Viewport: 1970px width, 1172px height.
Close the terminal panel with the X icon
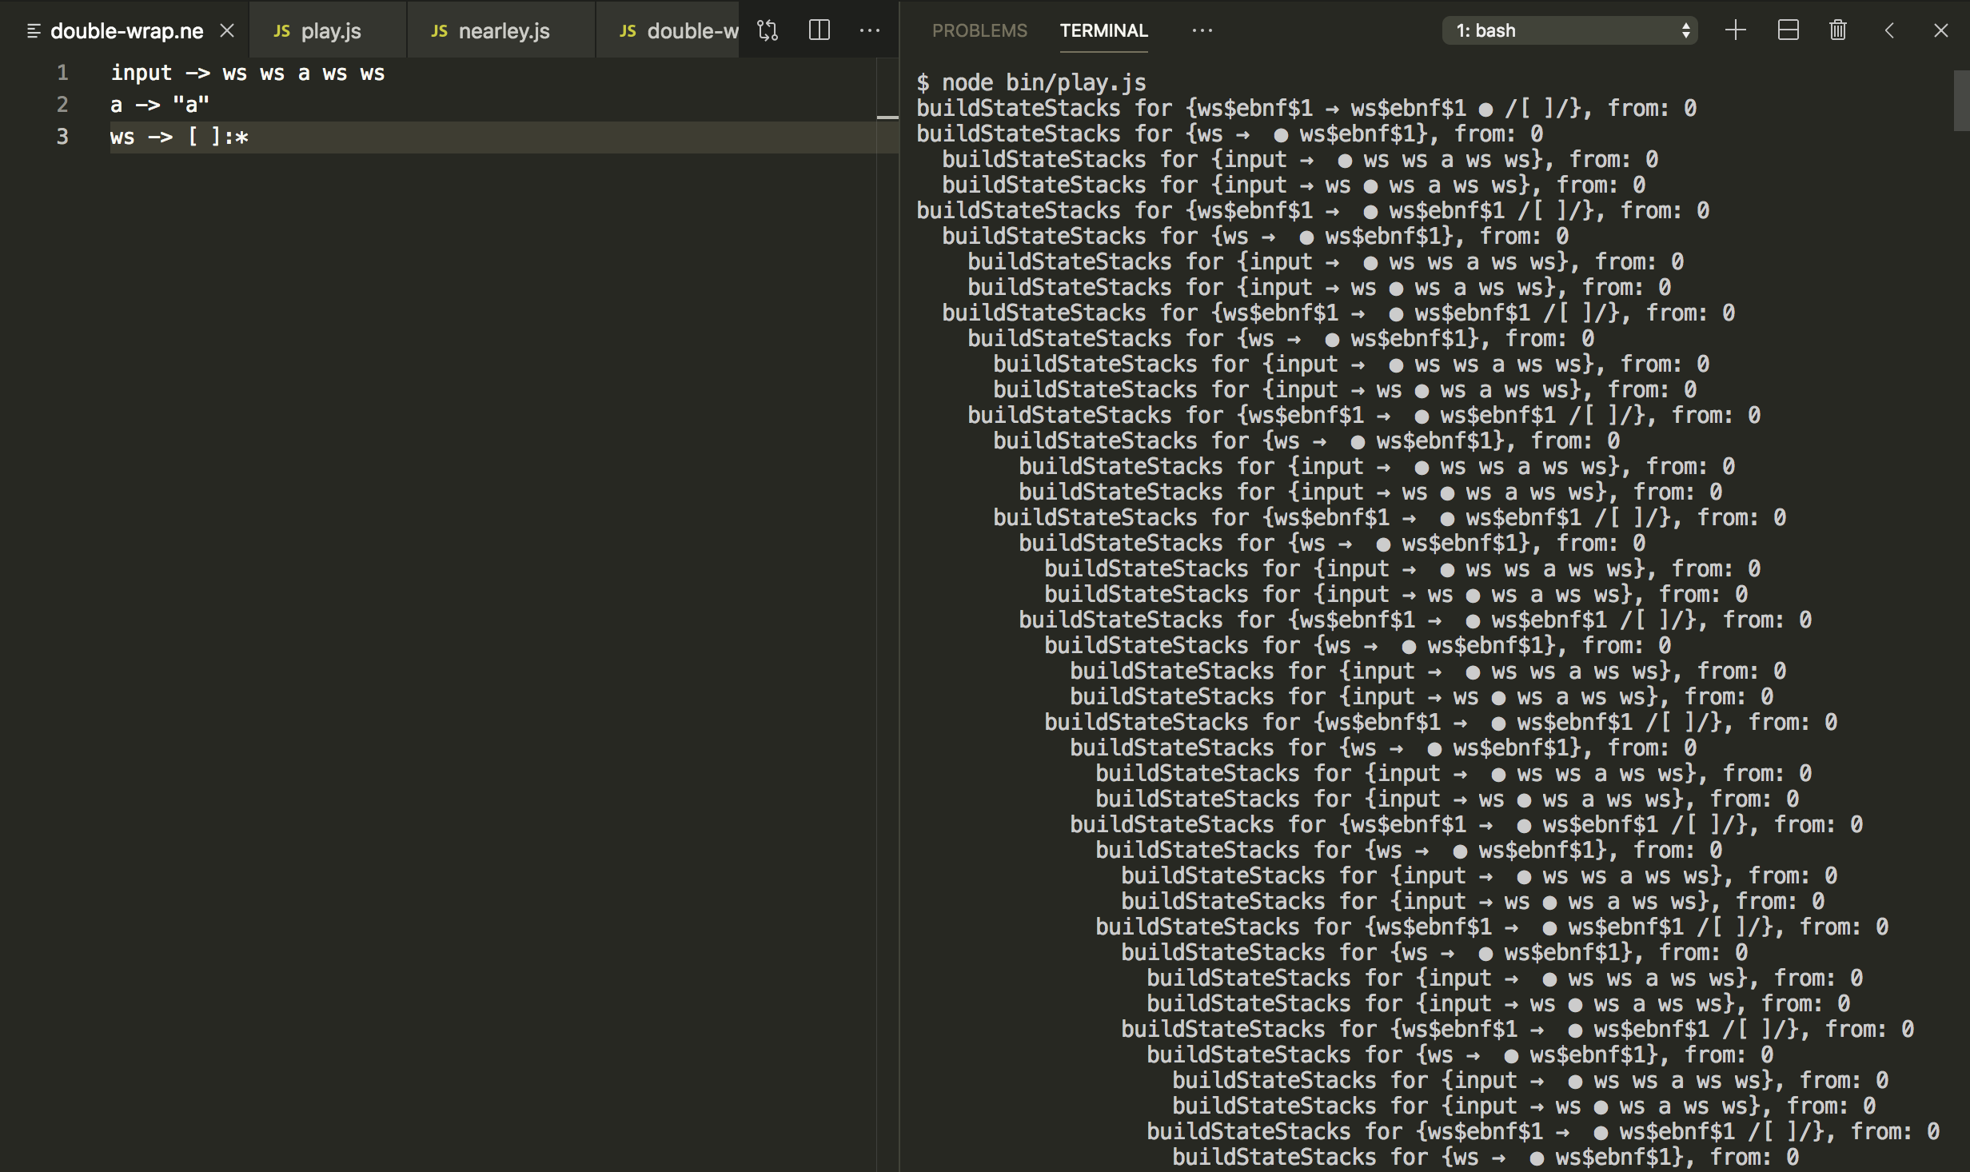point(1942,30)
